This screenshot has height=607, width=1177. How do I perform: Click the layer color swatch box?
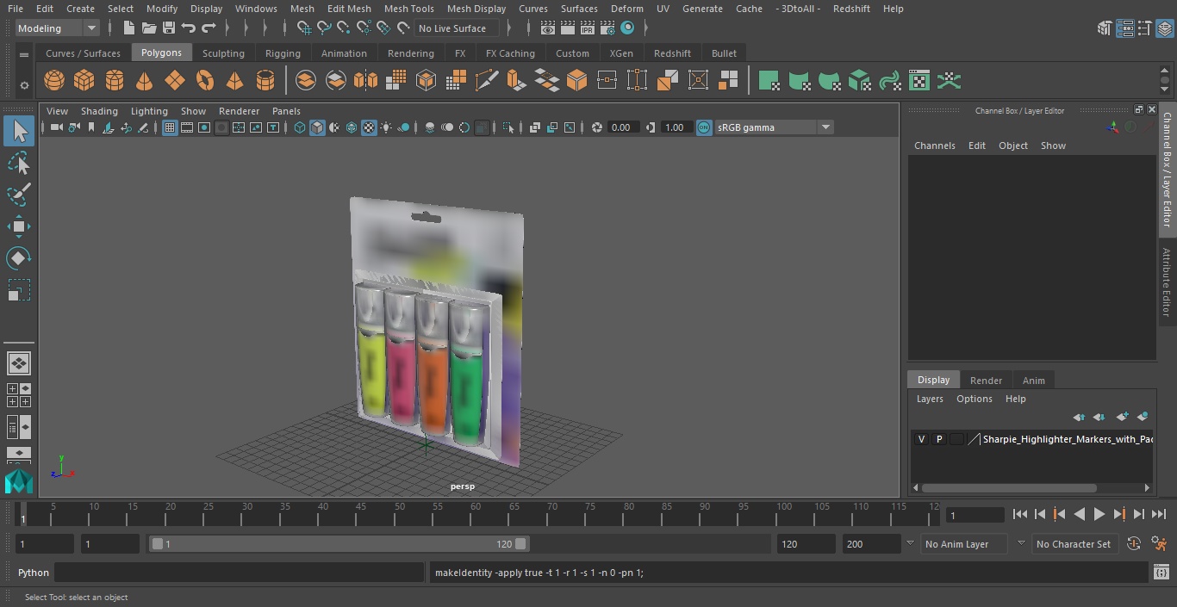click(x=956, y=439)
